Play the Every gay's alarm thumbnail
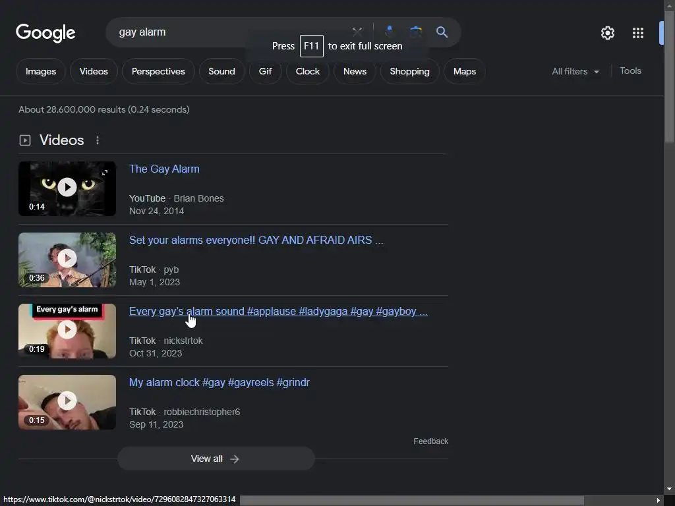Viewport: 675px width, 506px height. point(67,331)
